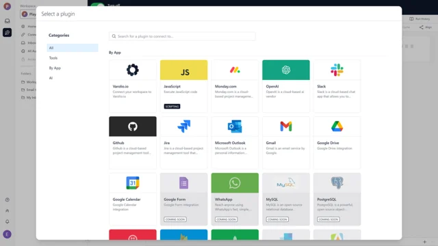The image size is (438, 246).
Task: Click the 'By App' section heading
Action: click(115, 53)
